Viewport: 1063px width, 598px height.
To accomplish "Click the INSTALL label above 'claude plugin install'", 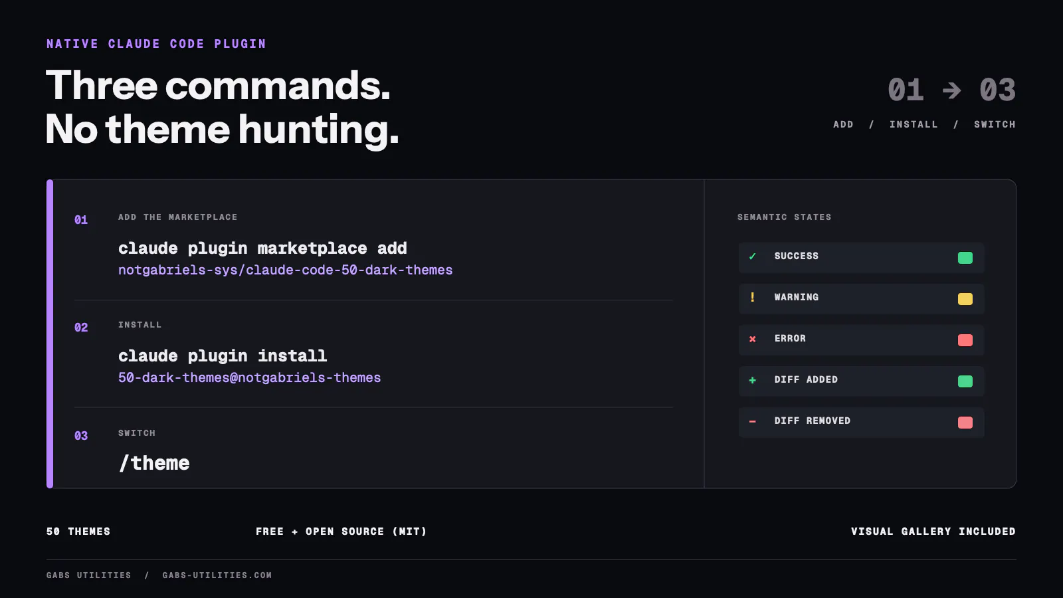I will 140,325.
